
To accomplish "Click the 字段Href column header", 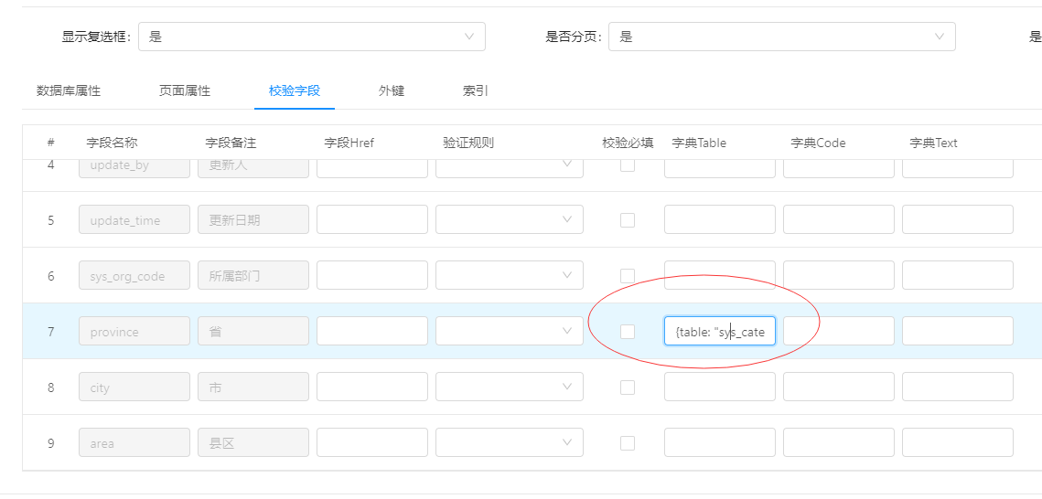I will click(349, 143).
